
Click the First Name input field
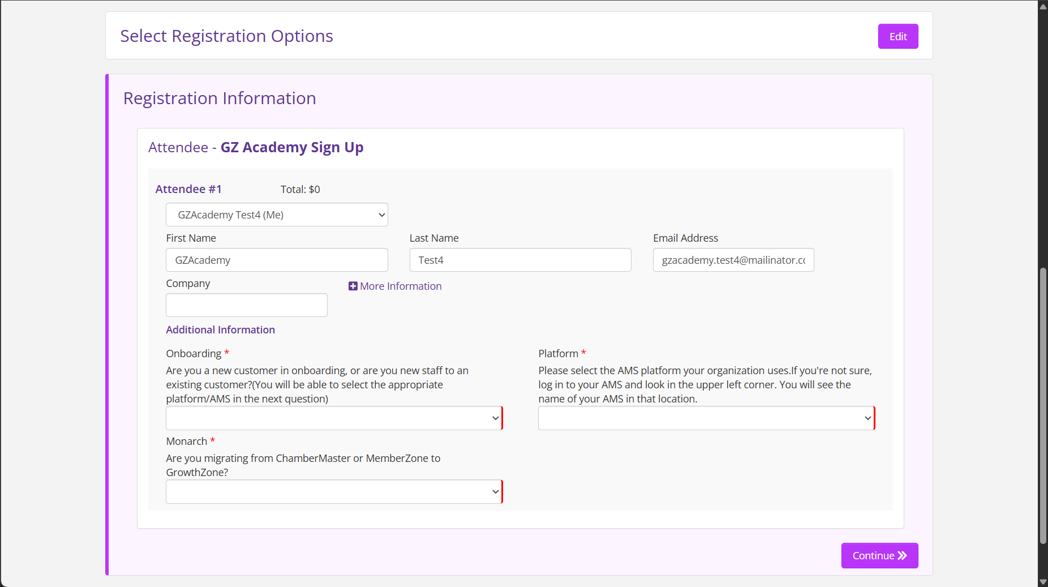point(277,260)
